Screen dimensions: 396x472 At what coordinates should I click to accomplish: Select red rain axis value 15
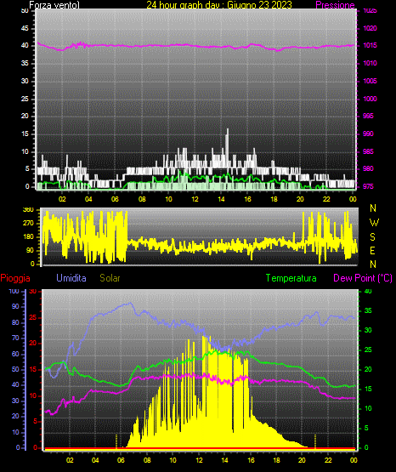(33, 369)
